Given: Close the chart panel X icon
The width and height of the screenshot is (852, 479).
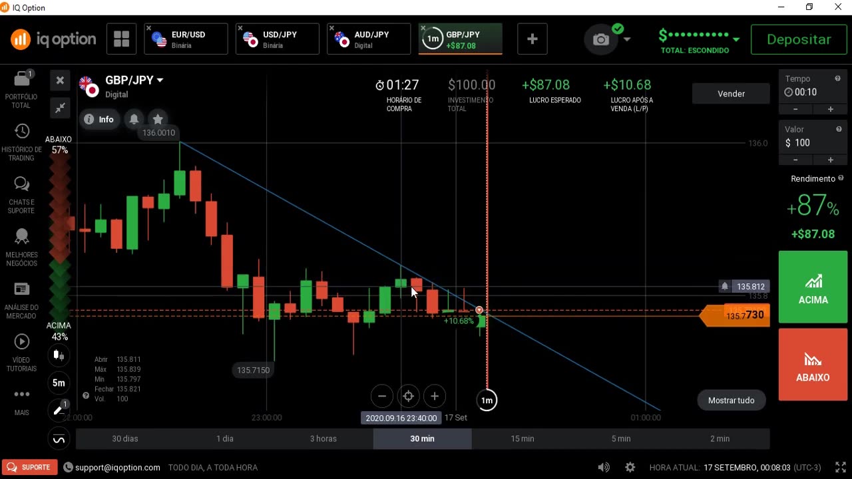Looking at the screenshot, I should [x=60, y=80].
